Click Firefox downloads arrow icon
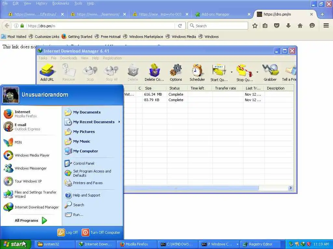The image size is (333, 249). [288, 26]
